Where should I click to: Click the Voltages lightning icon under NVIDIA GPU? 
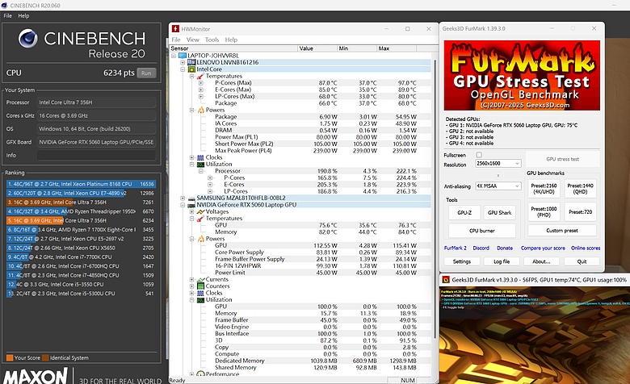(200, 211)
